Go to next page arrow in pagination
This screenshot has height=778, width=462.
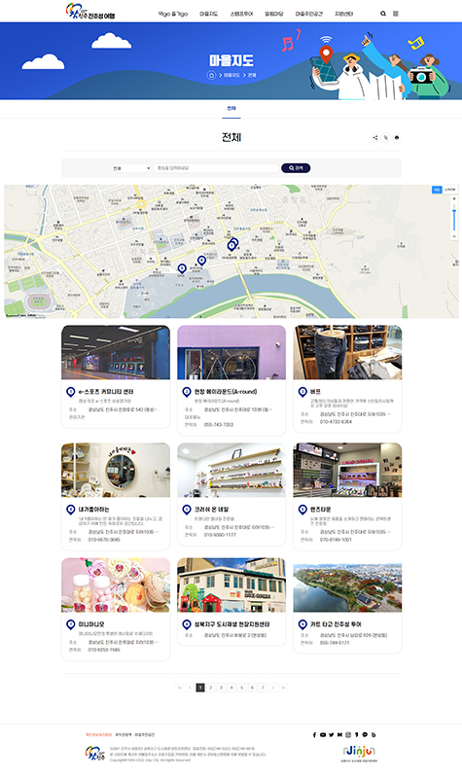273,688
